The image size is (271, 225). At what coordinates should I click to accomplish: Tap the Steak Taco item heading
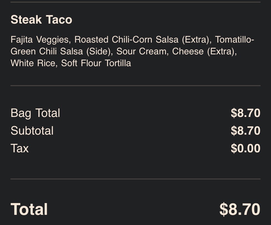(41, 20)
